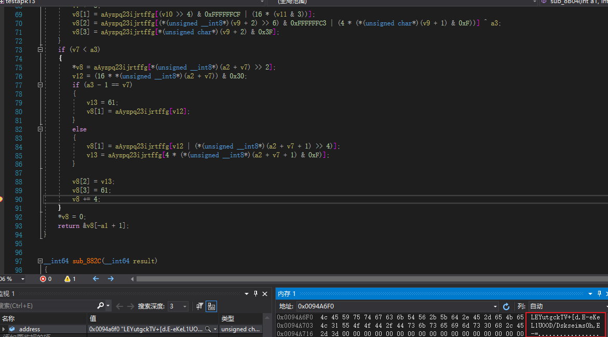Click the breakpoint marker on line 90
The width and height of the screenshot is (608, 337).
[1, 199]
